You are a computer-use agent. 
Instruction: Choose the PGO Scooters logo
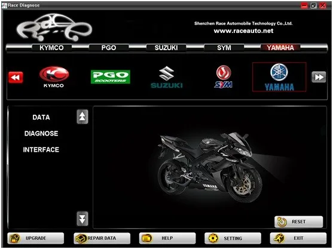point(111,77)
